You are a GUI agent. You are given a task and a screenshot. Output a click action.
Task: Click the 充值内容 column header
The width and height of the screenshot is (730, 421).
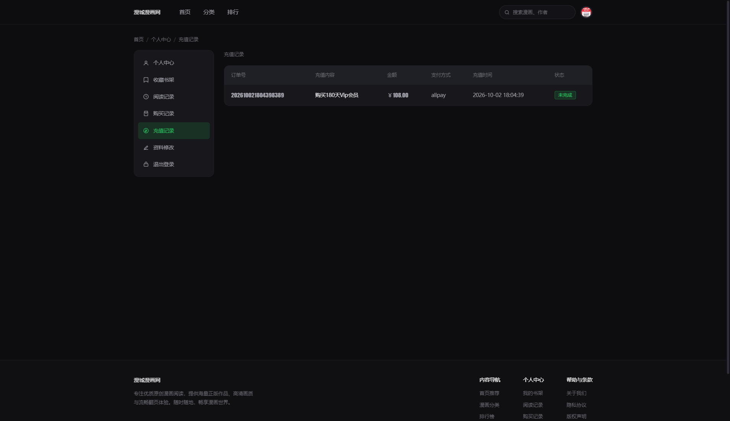tap(325, 75)
